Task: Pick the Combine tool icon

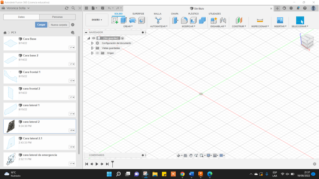Action: pyautogui.click(x=202, y=20)
